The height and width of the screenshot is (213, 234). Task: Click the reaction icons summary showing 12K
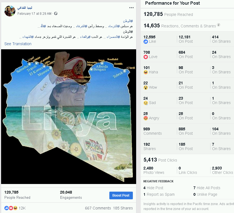[15, 208]
